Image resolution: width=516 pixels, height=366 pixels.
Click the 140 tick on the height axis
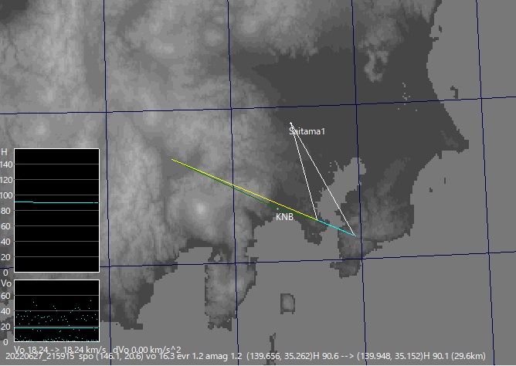pyautogui.click(x=7, y=164)
